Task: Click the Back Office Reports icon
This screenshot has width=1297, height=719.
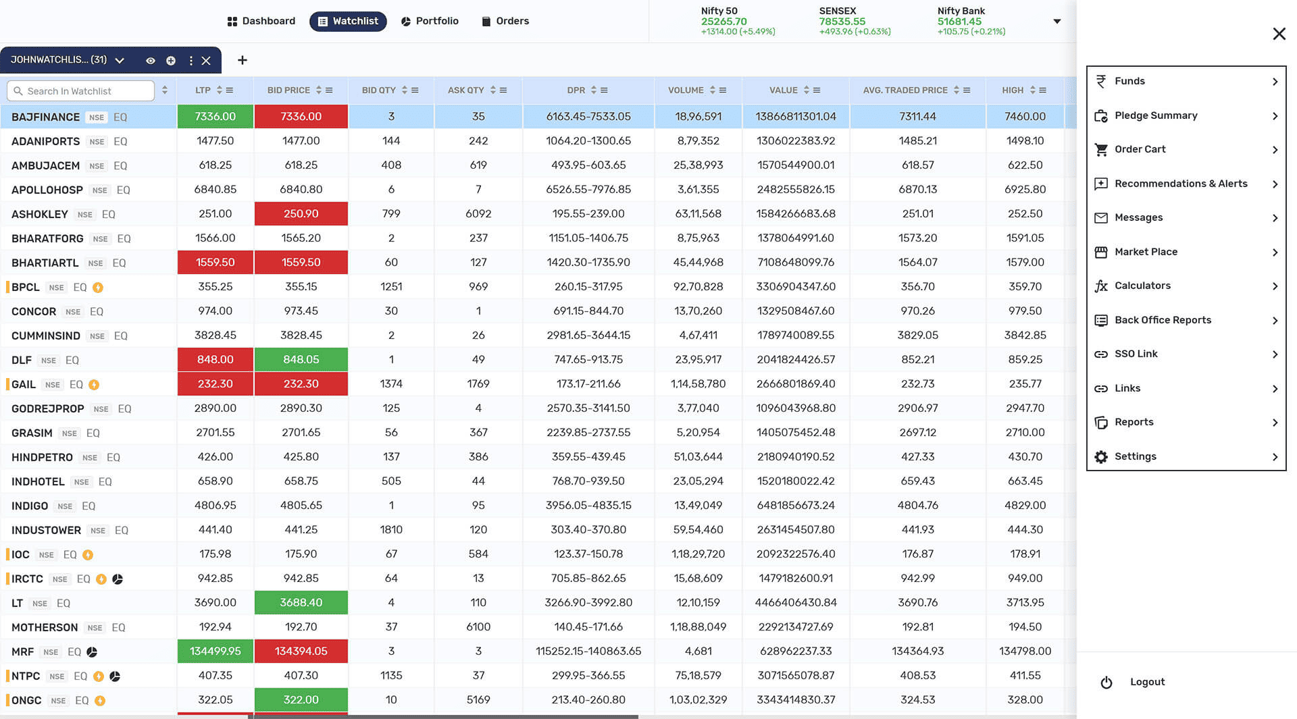Action: coord(1101,320)
